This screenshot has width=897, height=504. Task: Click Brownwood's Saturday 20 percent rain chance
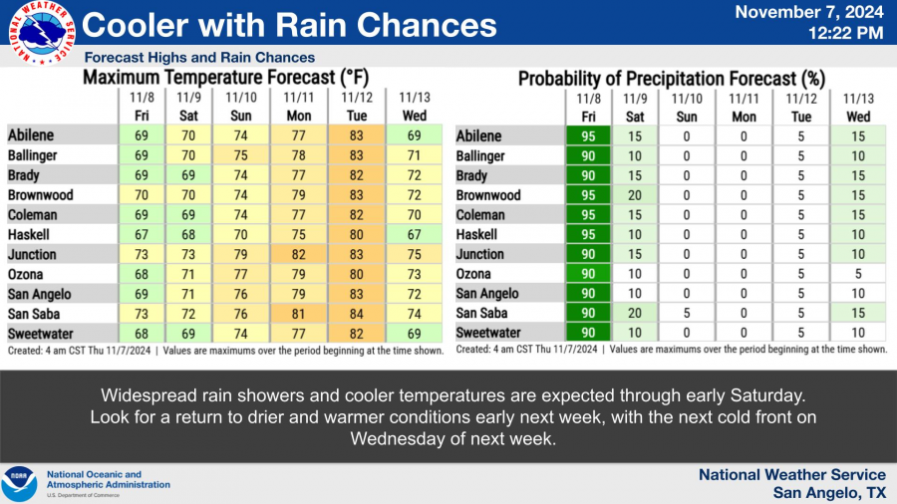coord(634,195)
